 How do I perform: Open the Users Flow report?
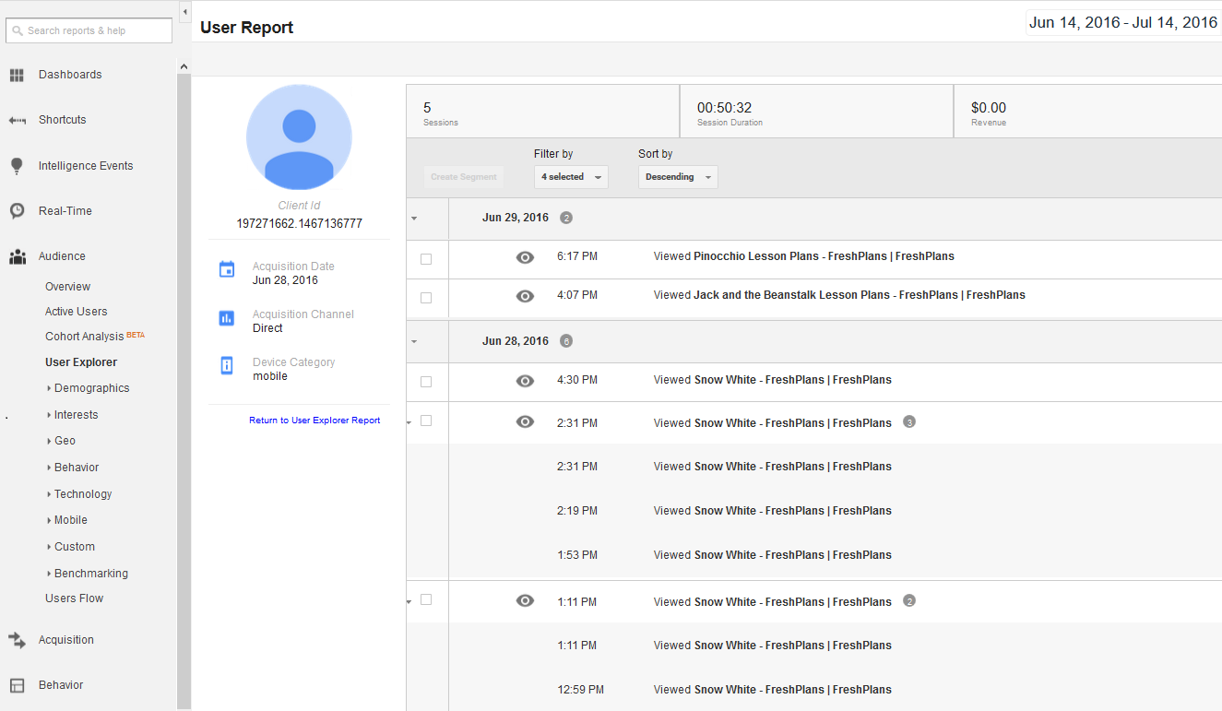[75, 598]
